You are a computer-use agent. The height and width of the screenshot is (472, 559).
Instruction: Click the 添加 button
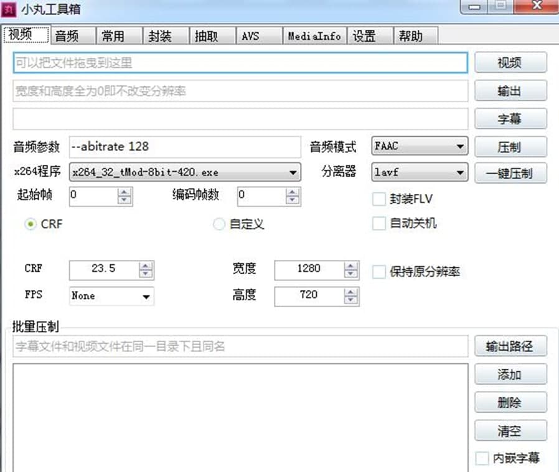[x=510, y=374]
